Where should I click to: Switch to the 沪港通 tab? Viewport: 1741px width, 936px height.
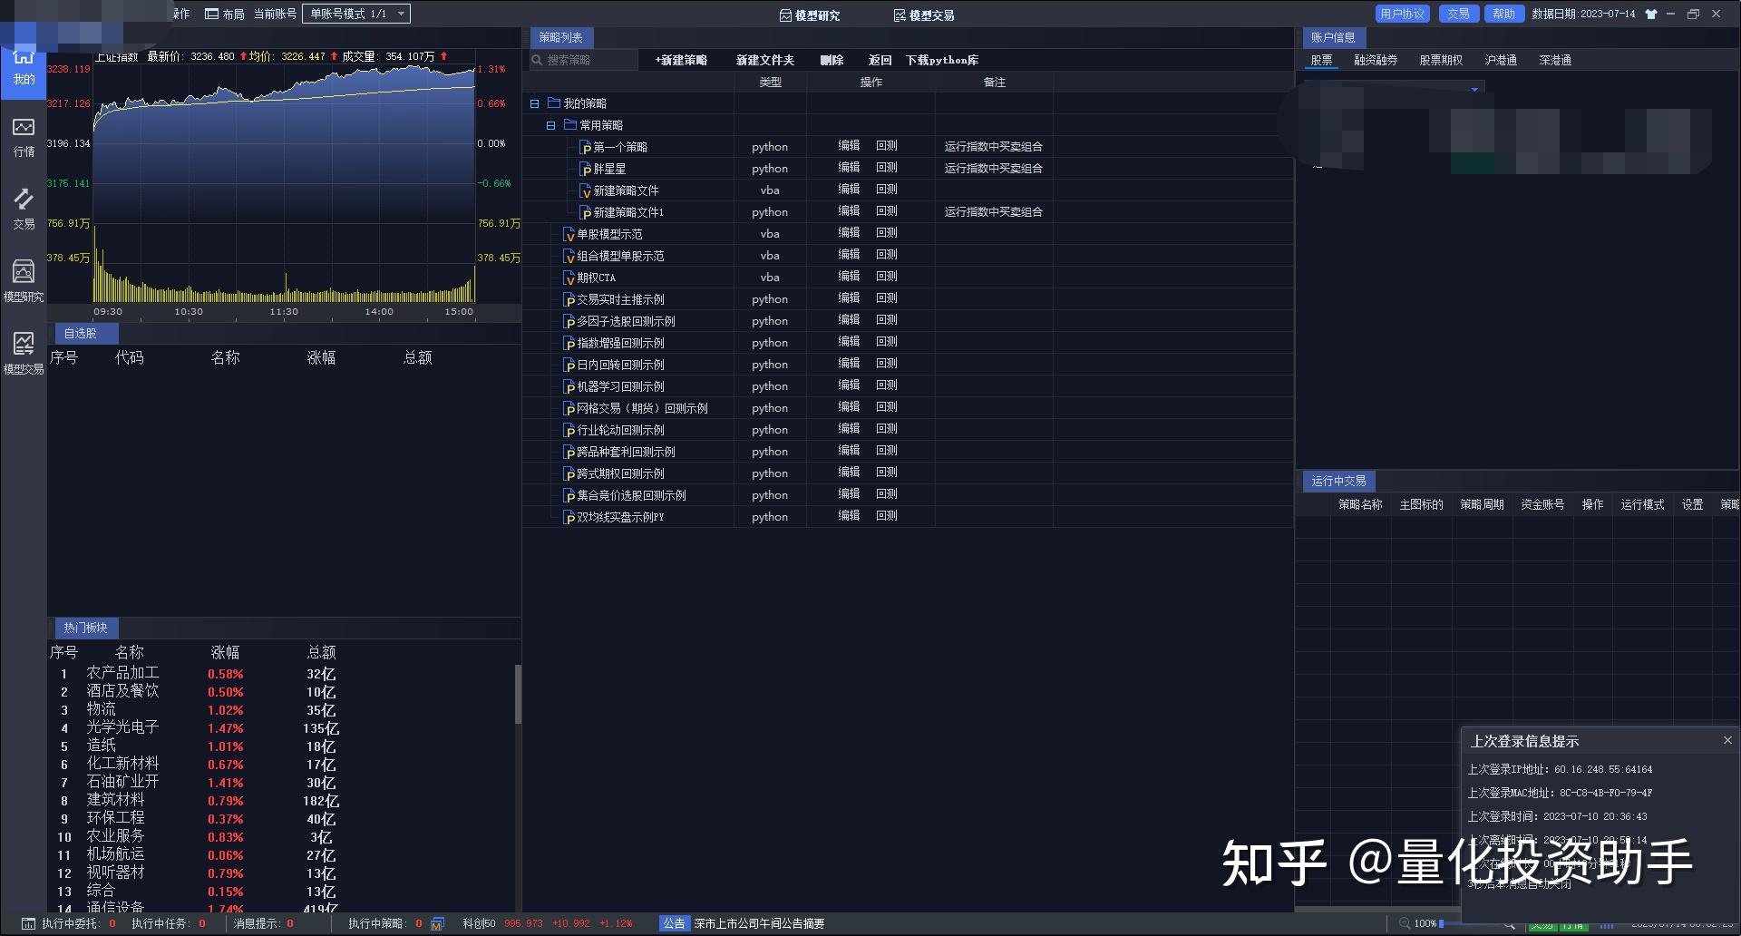[1501, 60]
